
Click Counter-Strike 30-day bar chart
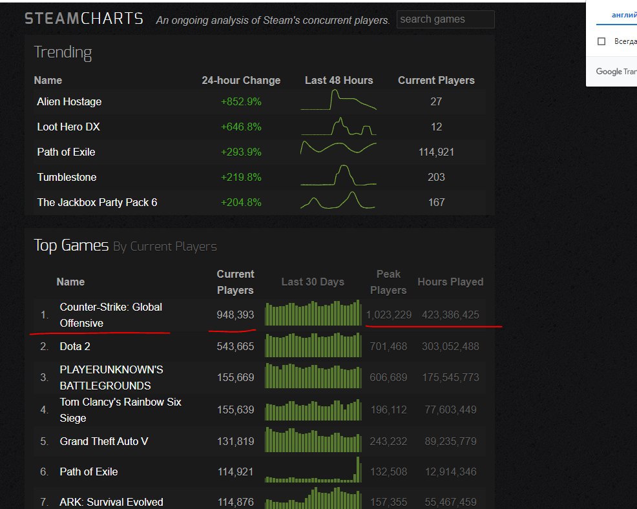point(313,313)
